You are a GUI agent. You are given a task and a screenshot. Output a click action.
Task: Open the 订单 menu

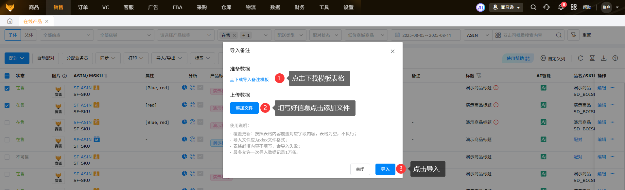(x=83, y=7)
